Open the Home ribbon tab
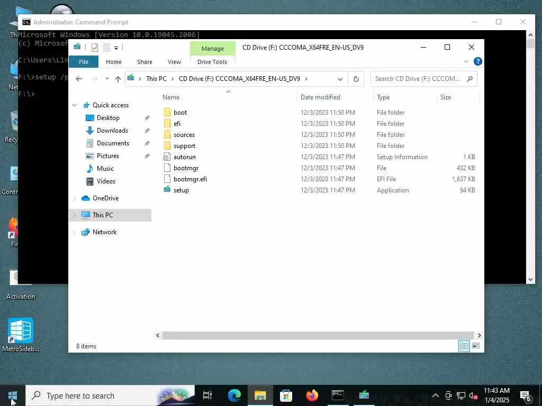This screenshot has width=542, height=406. click(x=114, y=62)
